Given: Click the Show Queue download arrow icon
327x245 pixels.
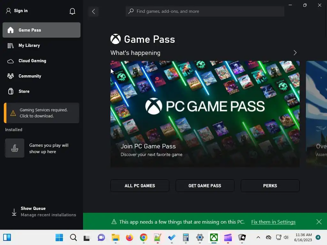Looking at the screenshot, I should [x=14, y=212].
